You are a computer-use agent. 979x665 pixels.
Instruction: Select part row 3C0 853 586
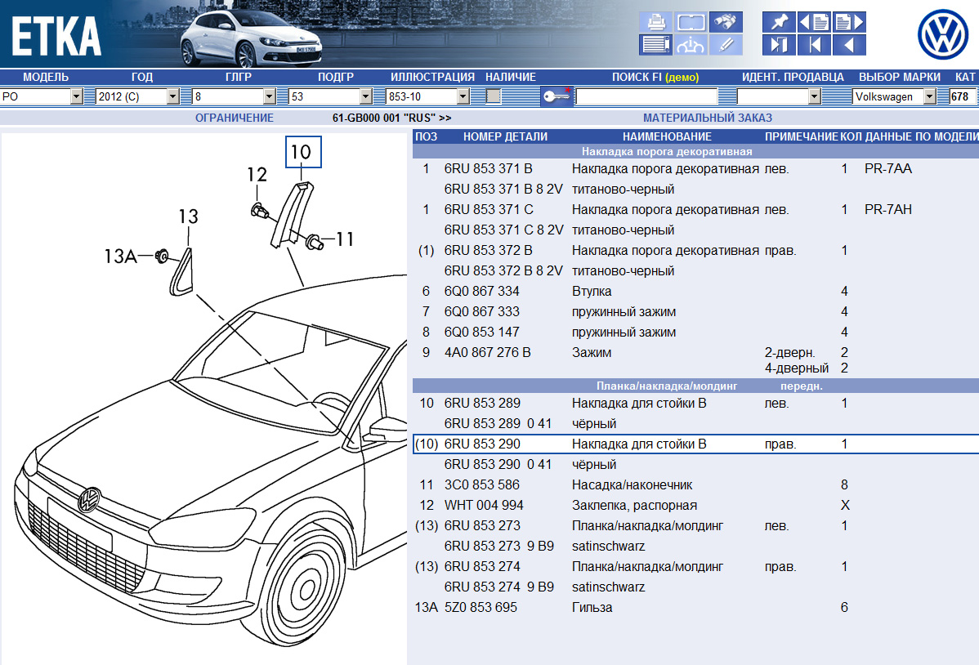point(482,484)
